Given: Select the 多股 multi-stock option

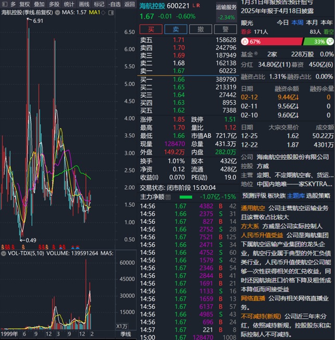Looking at the screenshot, I should tap(54, 4).
